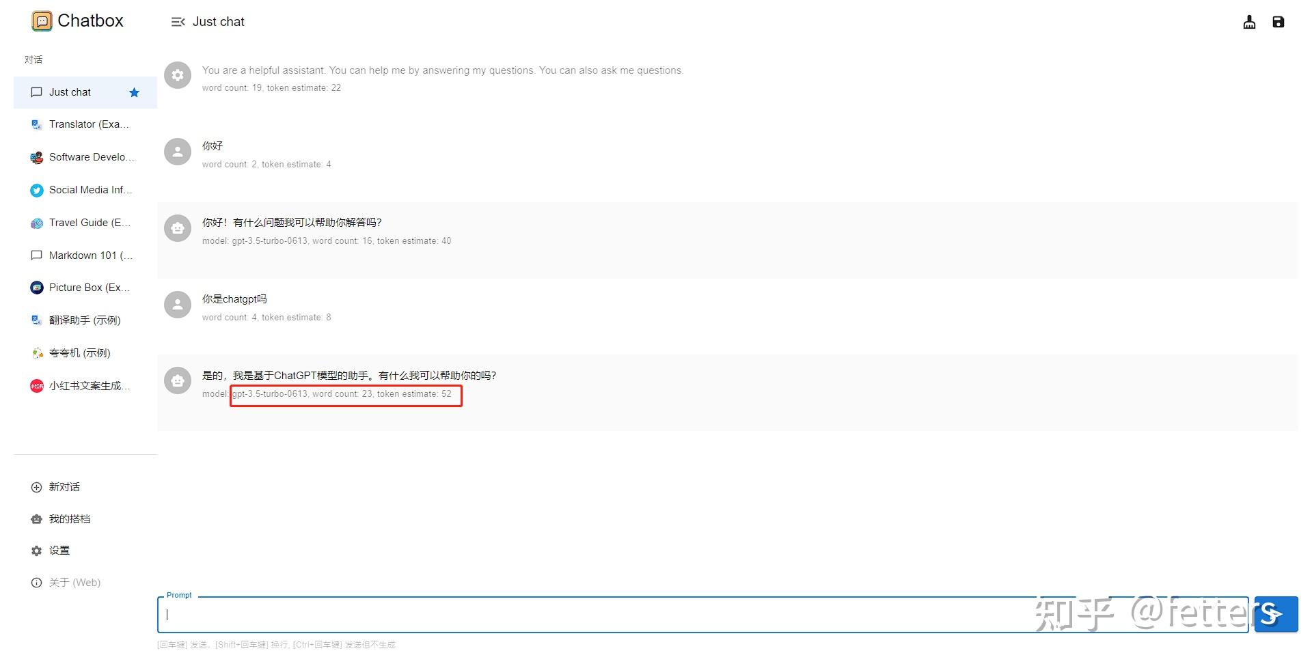This screenshot has width=1312, height=666.
Task: Click the 夸夸机 colorful icon
Action: coord(37,353)
